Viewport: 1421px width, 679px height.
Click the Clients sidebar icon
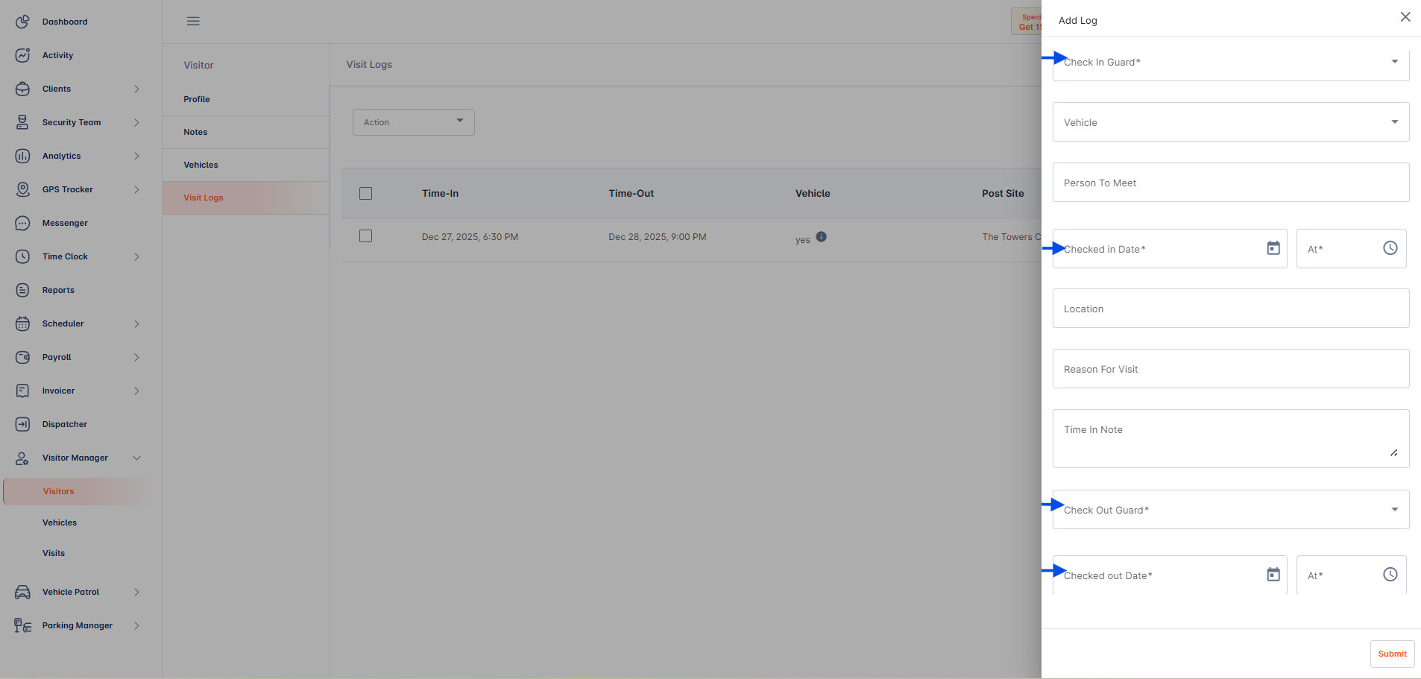22,89
